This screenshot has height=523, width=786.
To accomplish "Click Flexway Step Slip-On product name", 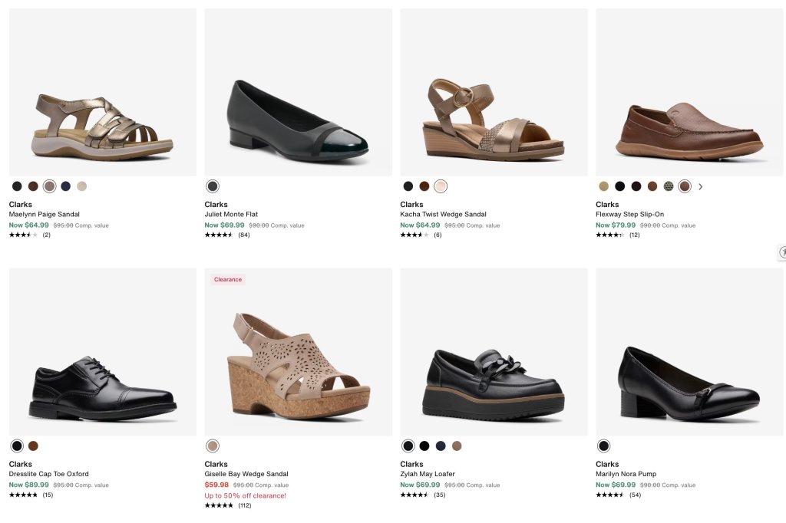I will coord(629,214).
